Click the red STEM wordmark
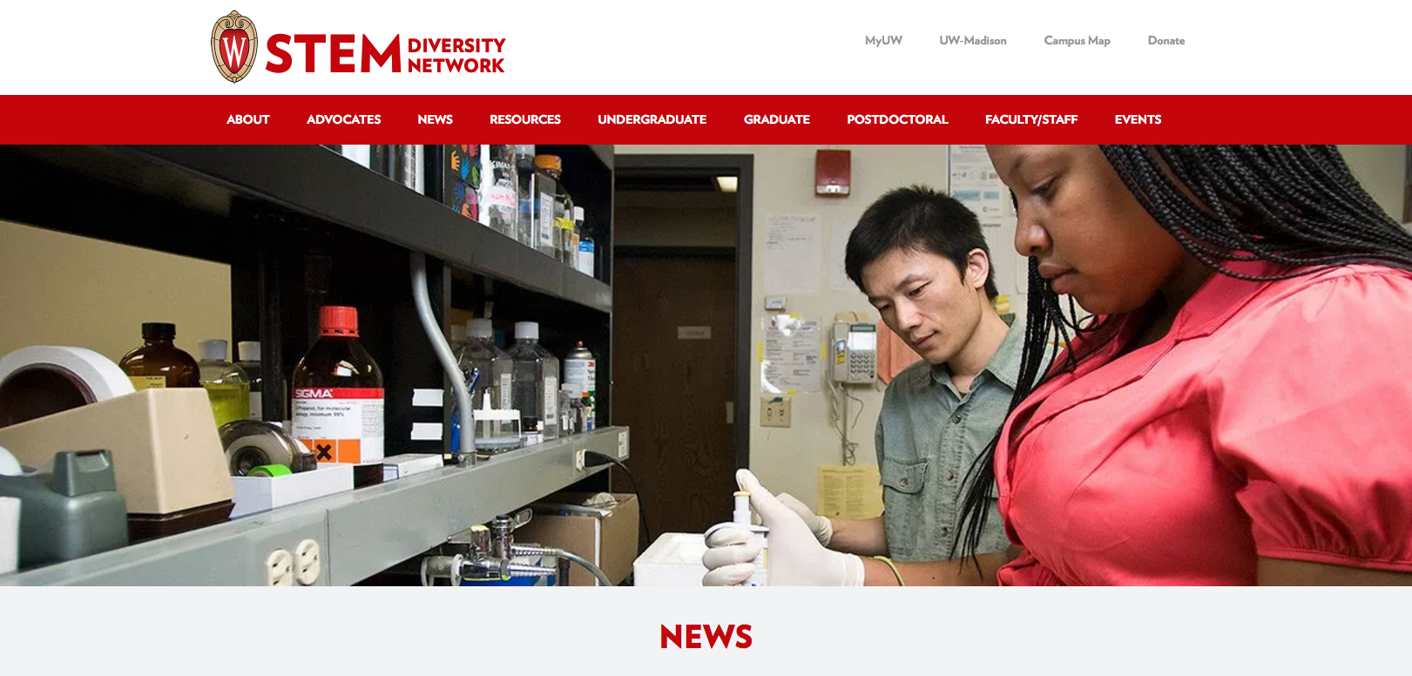This screenshot has width=1412, height=676. tap(333, 54)
